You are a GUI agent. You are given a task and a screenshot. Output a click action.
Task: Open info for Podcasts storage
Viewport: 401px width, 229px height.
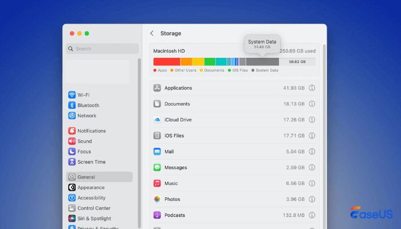pos(312,215)
